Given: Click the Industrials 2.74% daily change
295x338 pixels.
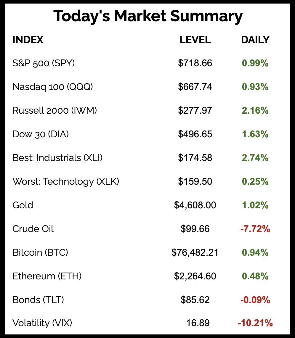Looking at the screenshot, I should [x=255, y=158].
